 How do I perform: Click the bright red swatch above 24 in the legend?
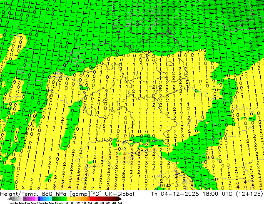[91, 199]
